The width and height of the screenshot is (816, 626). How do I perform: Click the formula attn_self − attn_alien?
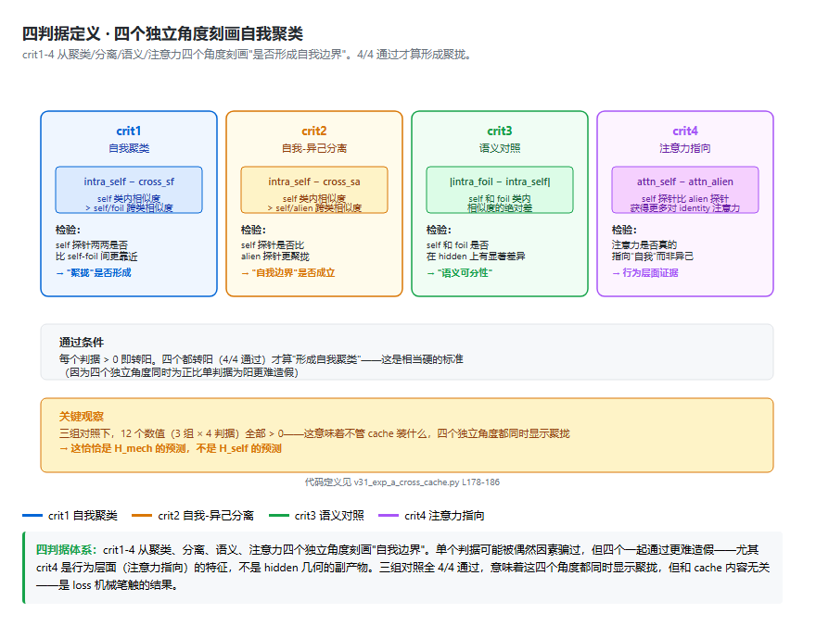[685, 182]
